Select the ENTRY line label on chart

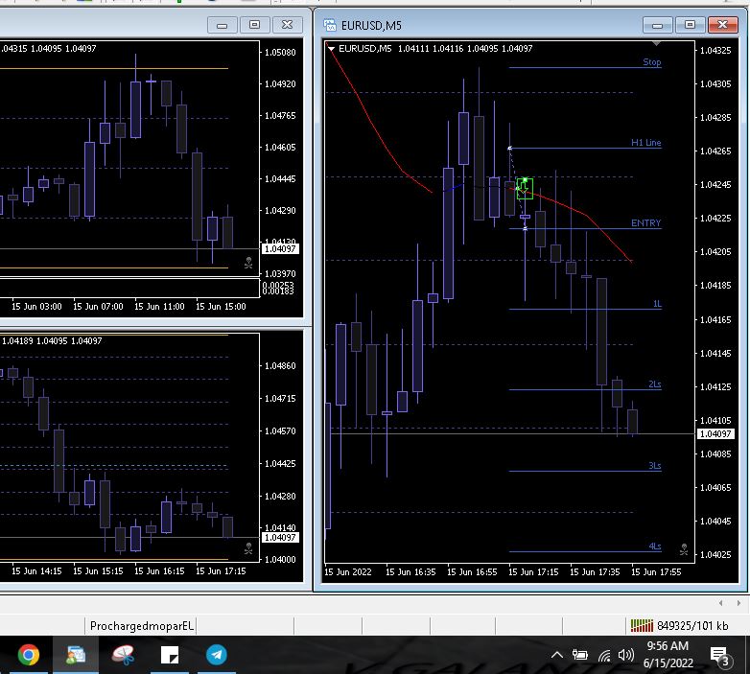pos(645,223)
